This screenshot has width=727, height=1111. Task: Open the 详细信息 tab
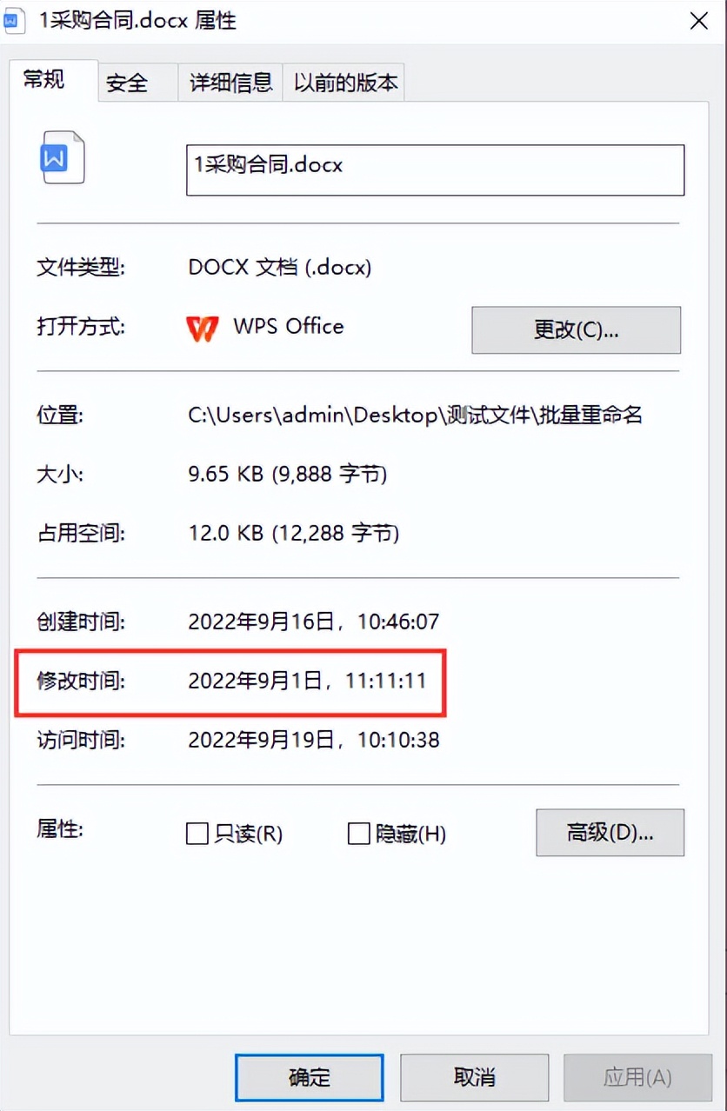tap(230, 83)
